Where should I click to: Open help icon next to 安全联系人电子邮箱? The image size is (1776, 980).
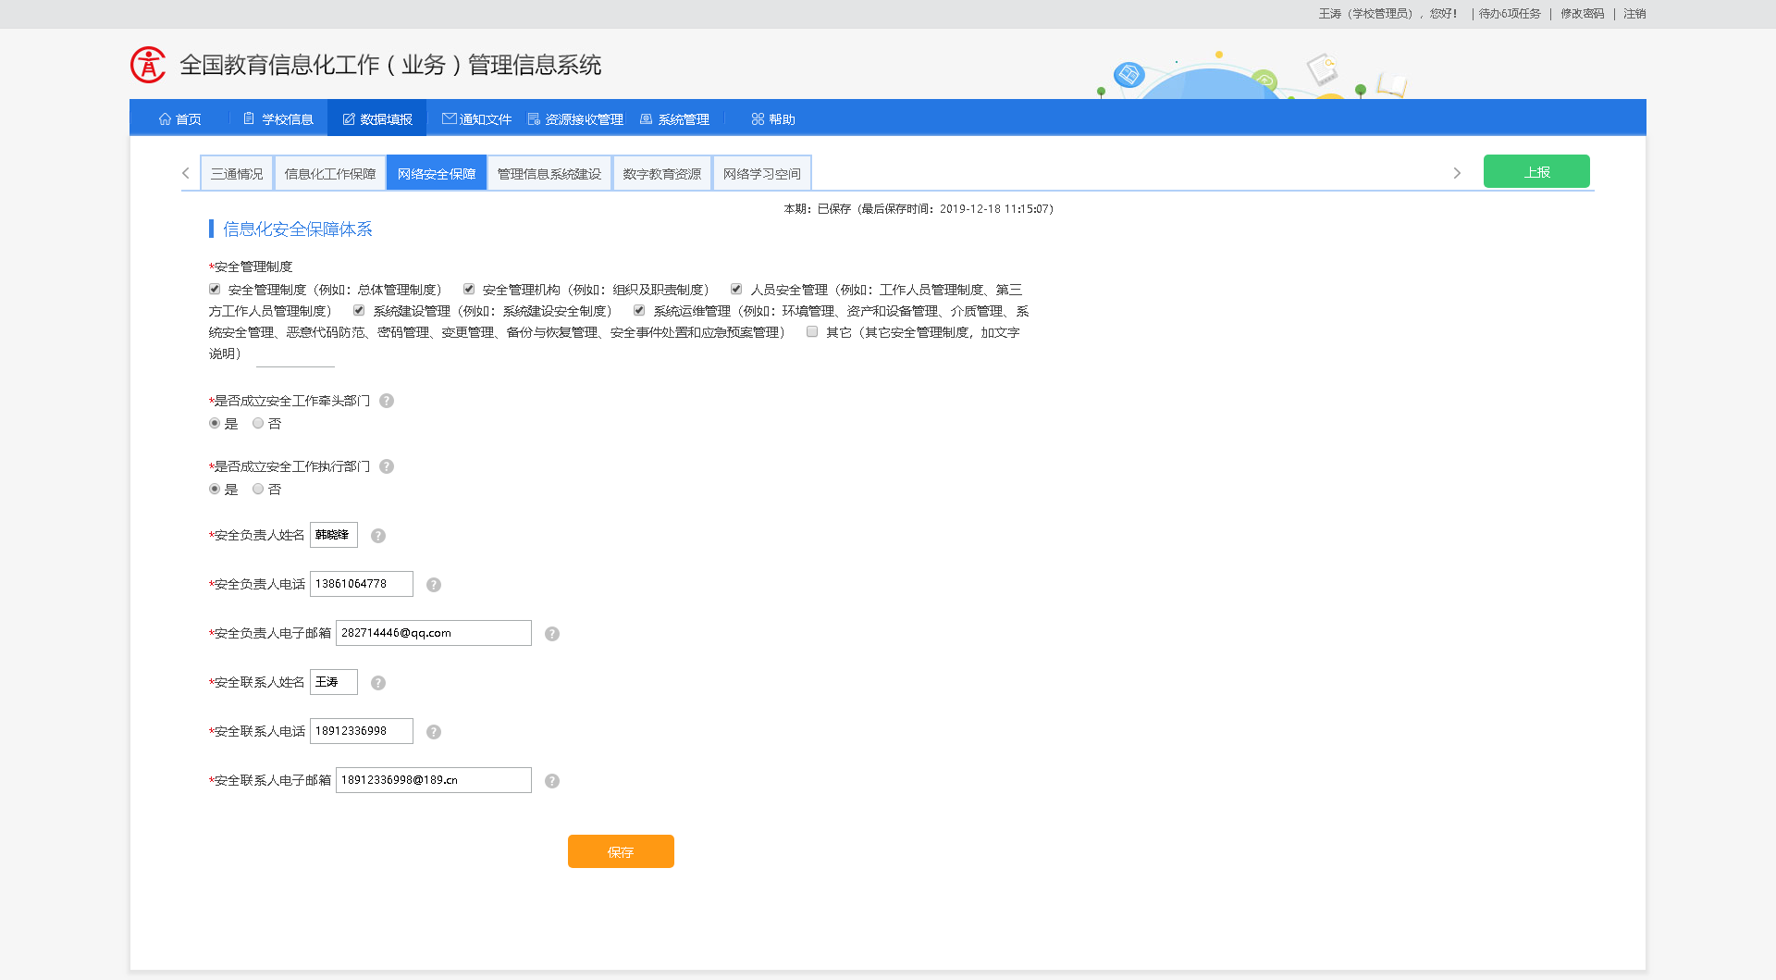[552, 780]
